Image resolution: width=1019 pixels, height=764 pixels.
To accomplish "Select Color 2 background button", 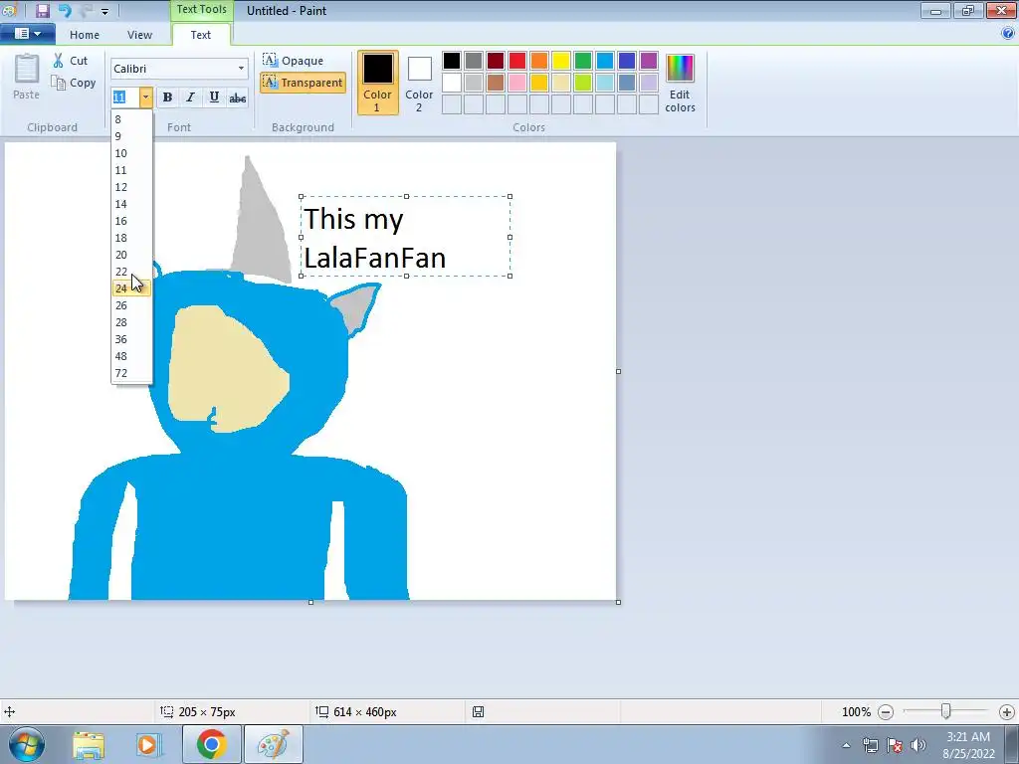I will click(x=419, y=84).
